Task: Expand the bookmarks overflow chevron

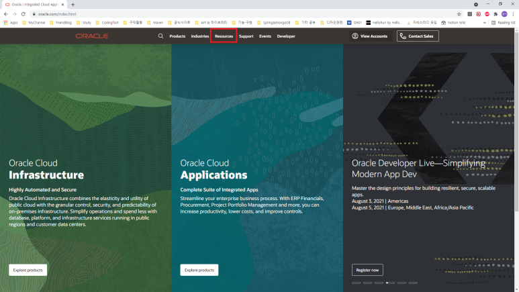Action: click(x=485, y=23)
